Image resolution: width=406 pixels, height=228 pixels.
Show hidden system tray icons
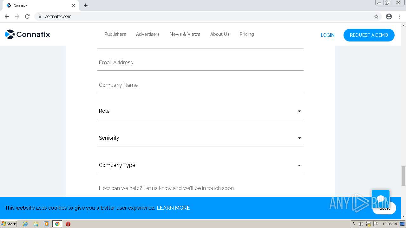(354, 224)
